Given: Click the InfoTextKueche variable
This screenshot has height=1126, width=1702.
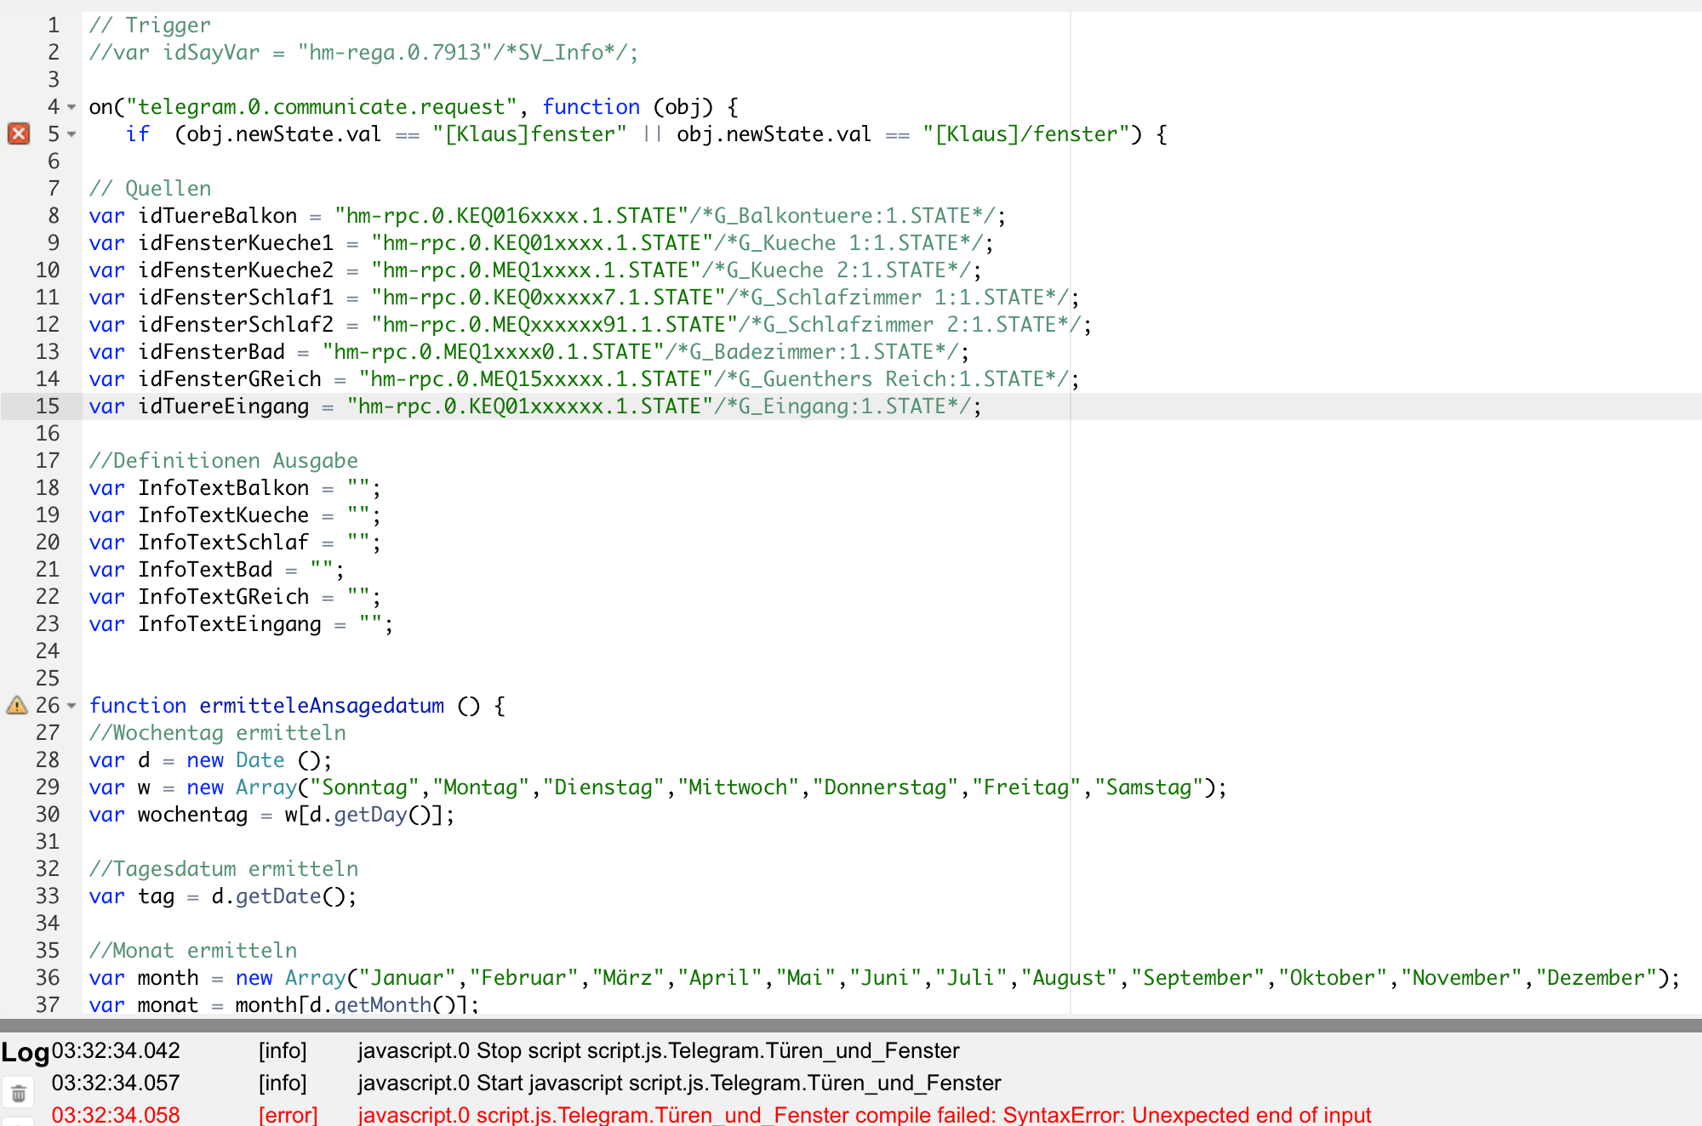Looking at the screenshot, I should click(x=224, y=515).
